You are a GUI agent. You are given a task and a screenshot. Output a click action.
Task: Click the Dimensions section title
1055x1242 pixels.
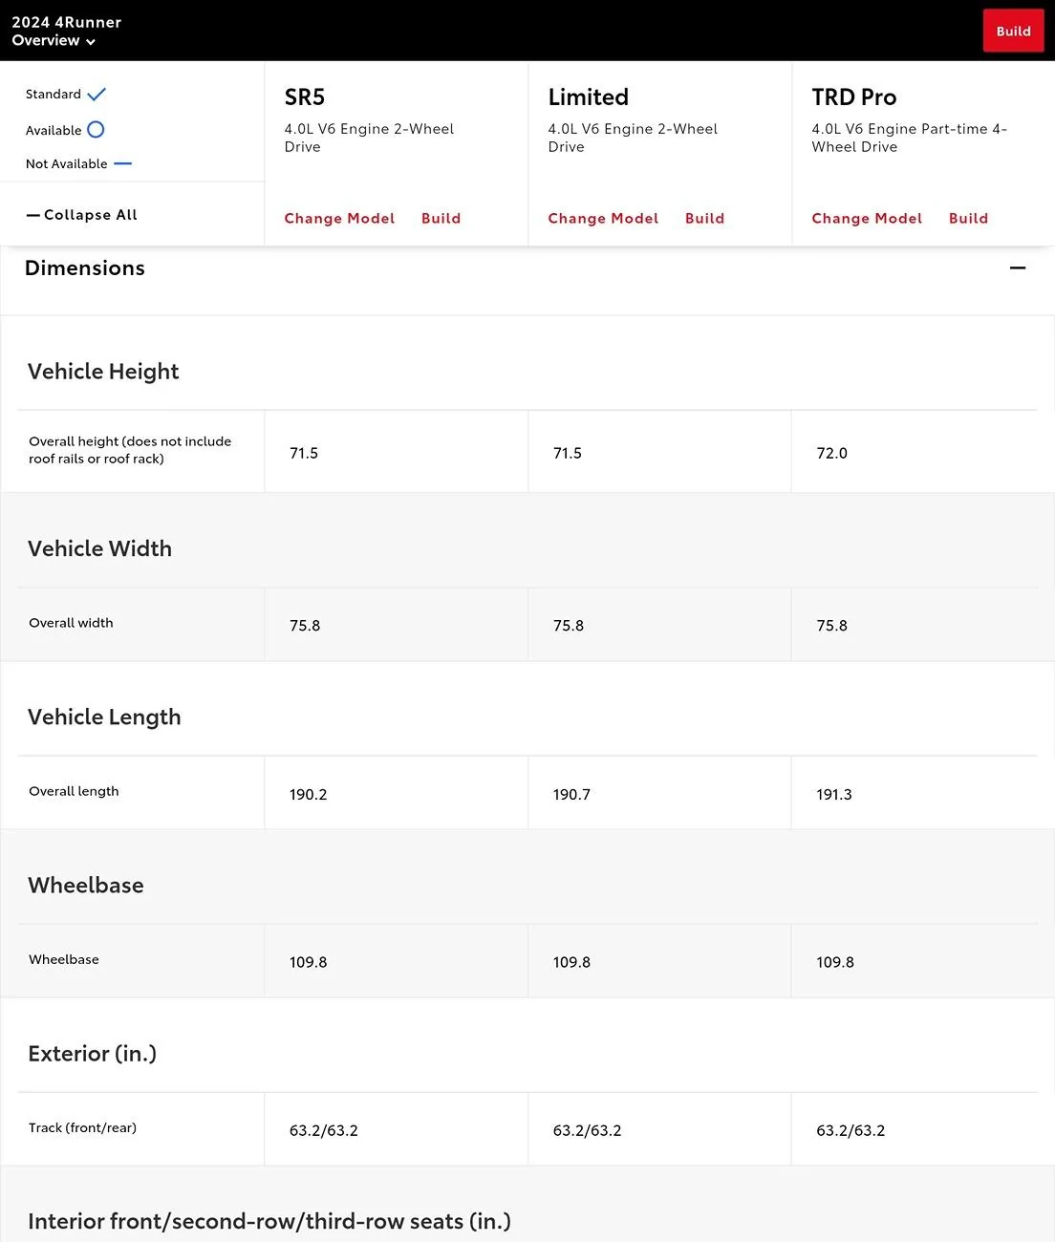[x=85, y=268]
